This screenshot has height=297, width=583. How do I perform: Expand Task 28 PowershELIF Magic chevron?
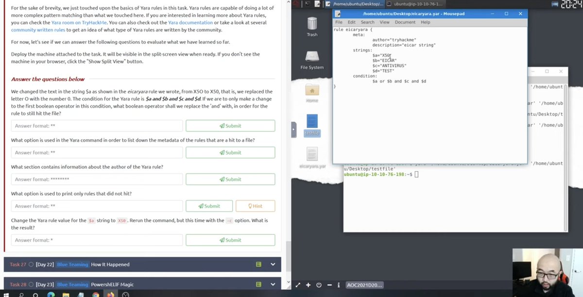(273, 284)
